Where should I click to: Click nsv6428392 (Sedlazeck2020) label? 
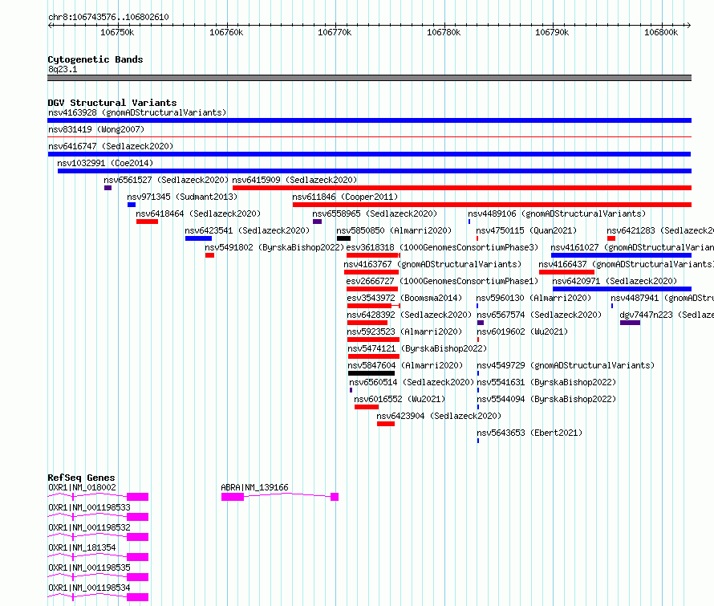409,315
